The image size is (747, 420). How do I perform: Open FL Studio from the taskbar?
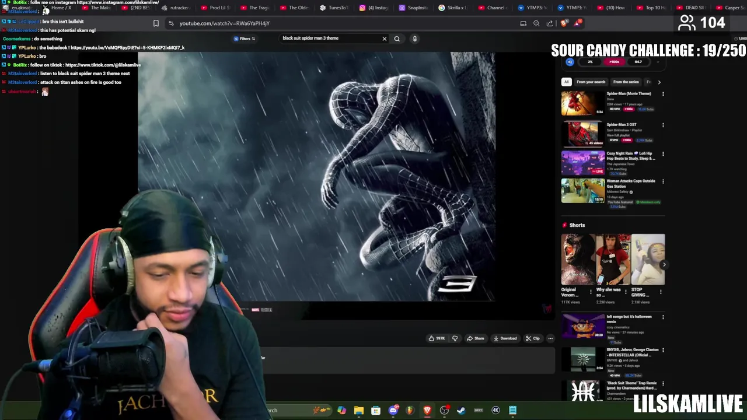click(x=410, y=410)
